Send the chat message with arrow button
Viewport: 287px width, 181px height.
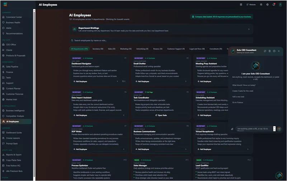[279, 129]
